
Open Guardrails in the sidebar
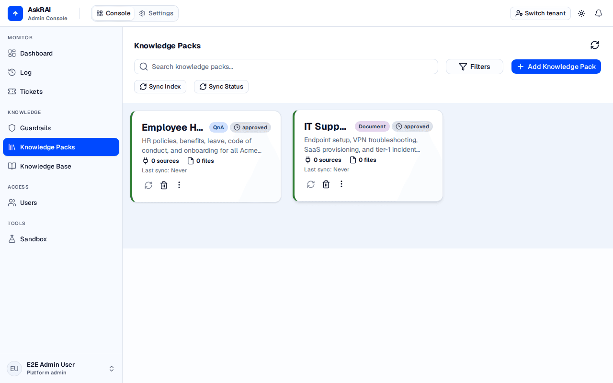pos(61,128)
